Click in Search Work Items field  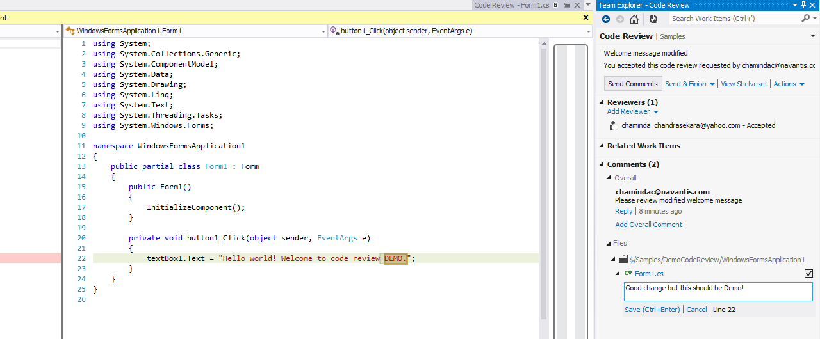(x=734, y=19)
